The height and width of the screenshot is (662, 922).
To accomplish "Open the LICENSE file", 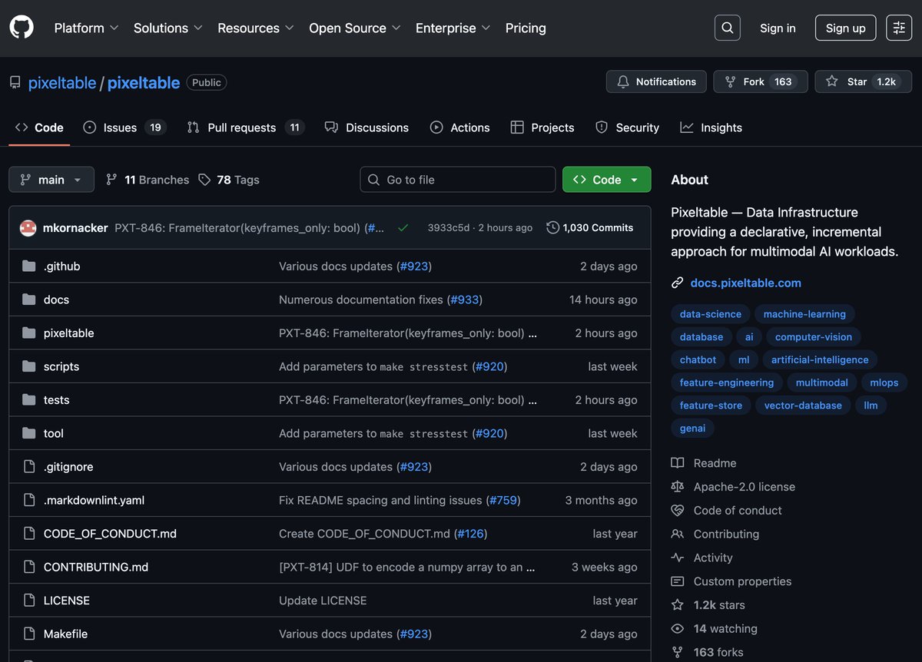I will (x=67, y=601).
